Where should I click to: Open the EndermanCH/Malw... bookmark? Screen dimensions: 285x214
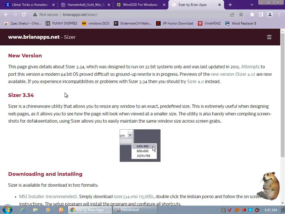point(133,23)
